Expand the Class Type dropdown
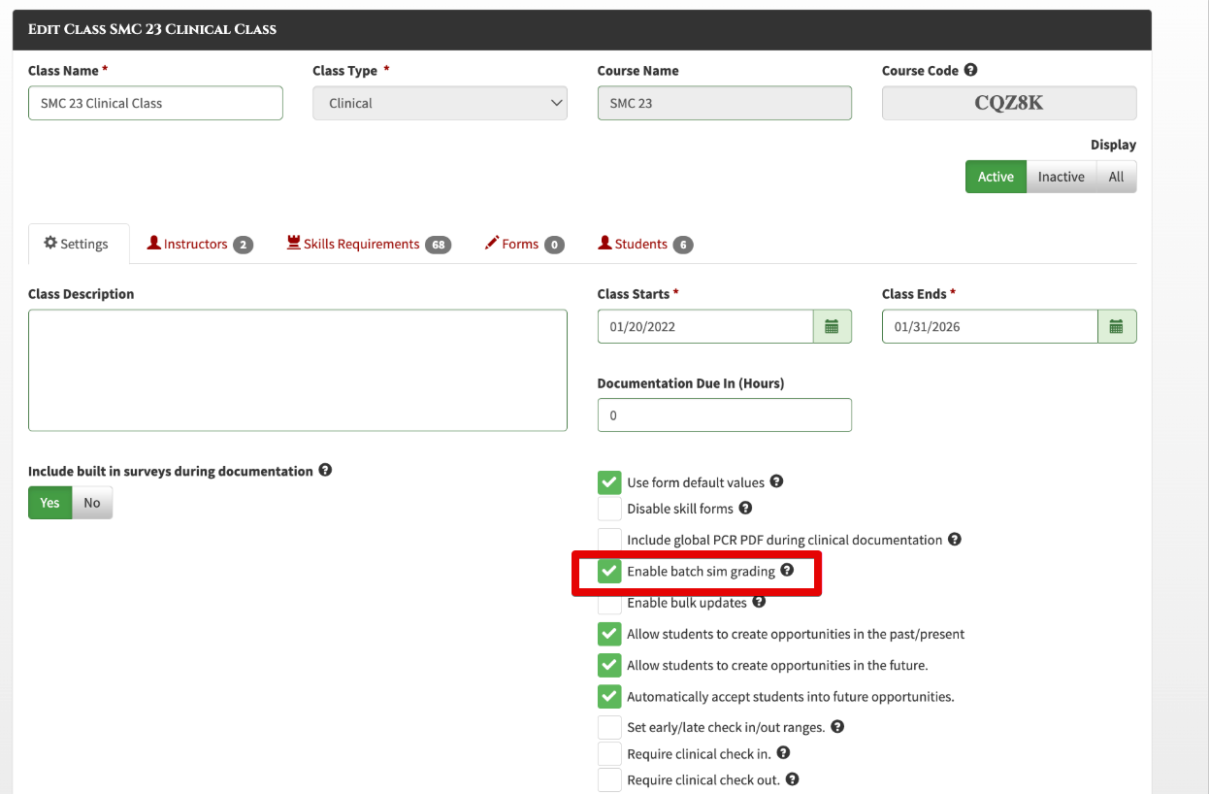Viewport: 1209px width, 794px height. click(440, 103)
